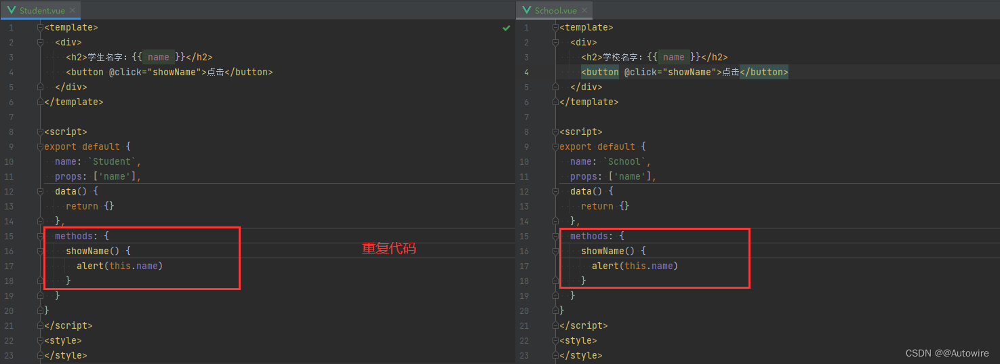Collapse the <template> block in Student.vue
This screenshot has height=364, width=1000.
(41, 28)
